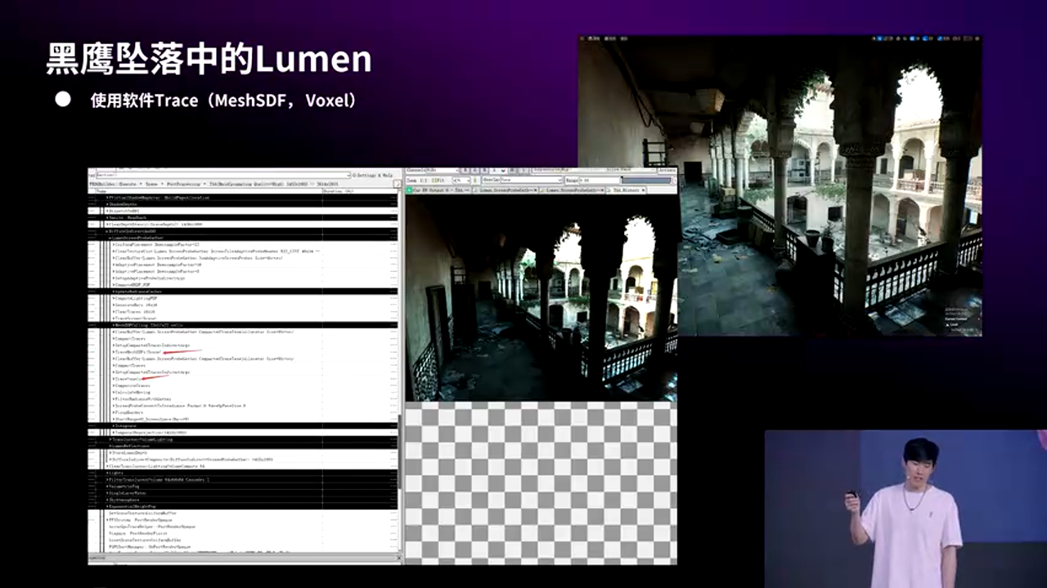
Task: Toggle the 1:1 zoom option
Action: coord(425,180)
